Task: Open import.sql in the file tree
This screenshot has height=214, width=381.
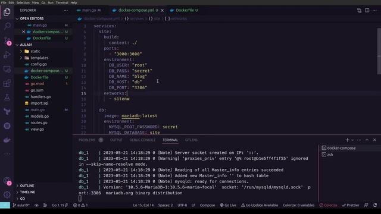Action: (x=39, y=103)
